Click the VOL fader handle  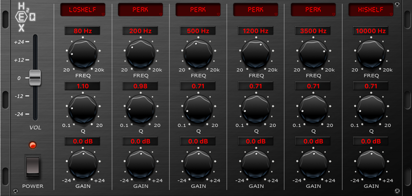click(x=35, y=78)
